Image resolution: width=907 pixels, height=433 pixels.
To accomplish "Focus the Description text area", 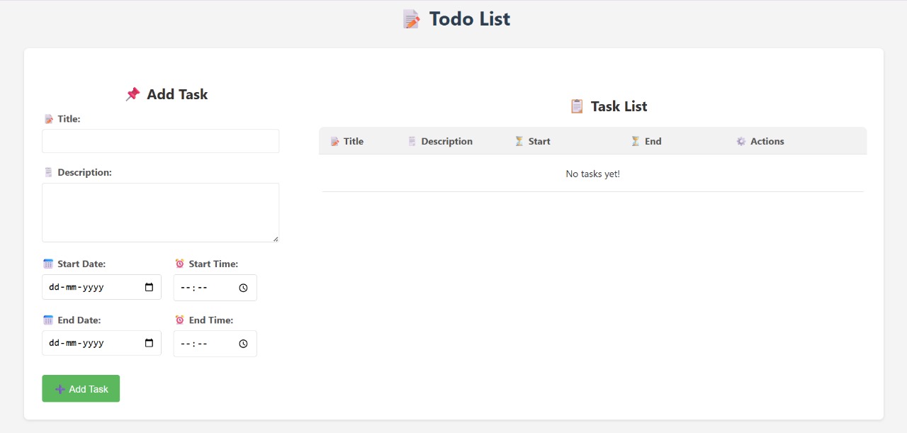I will pyautogui.click(x=161, y=213).
